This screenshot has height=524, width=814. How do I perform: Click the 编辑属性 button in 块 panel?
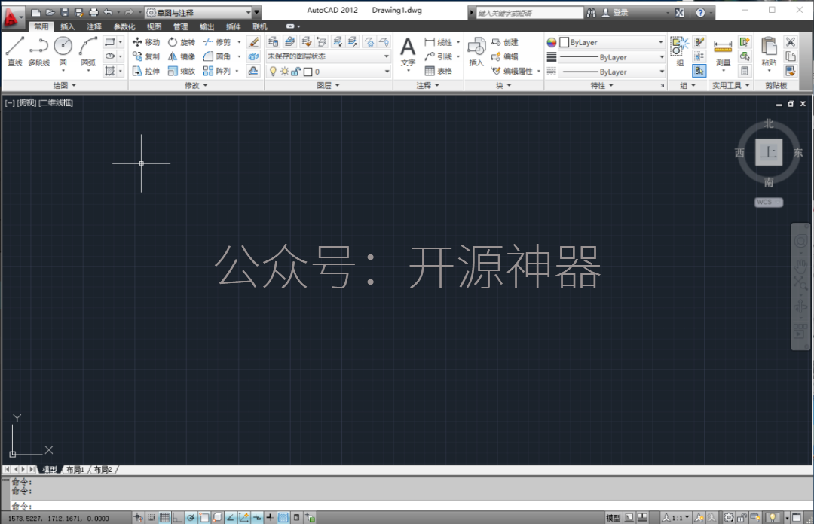513,71
